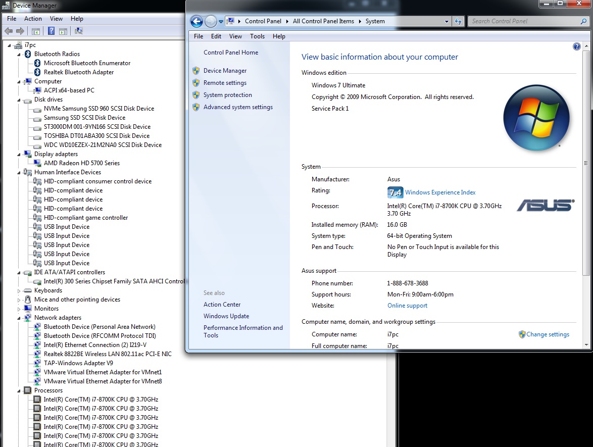Select TOSHIBA DT01ABA300 SCSI Disk Device
Viewport: 593px width, 447px height.
pyautogui.click(x=97, y=136)
